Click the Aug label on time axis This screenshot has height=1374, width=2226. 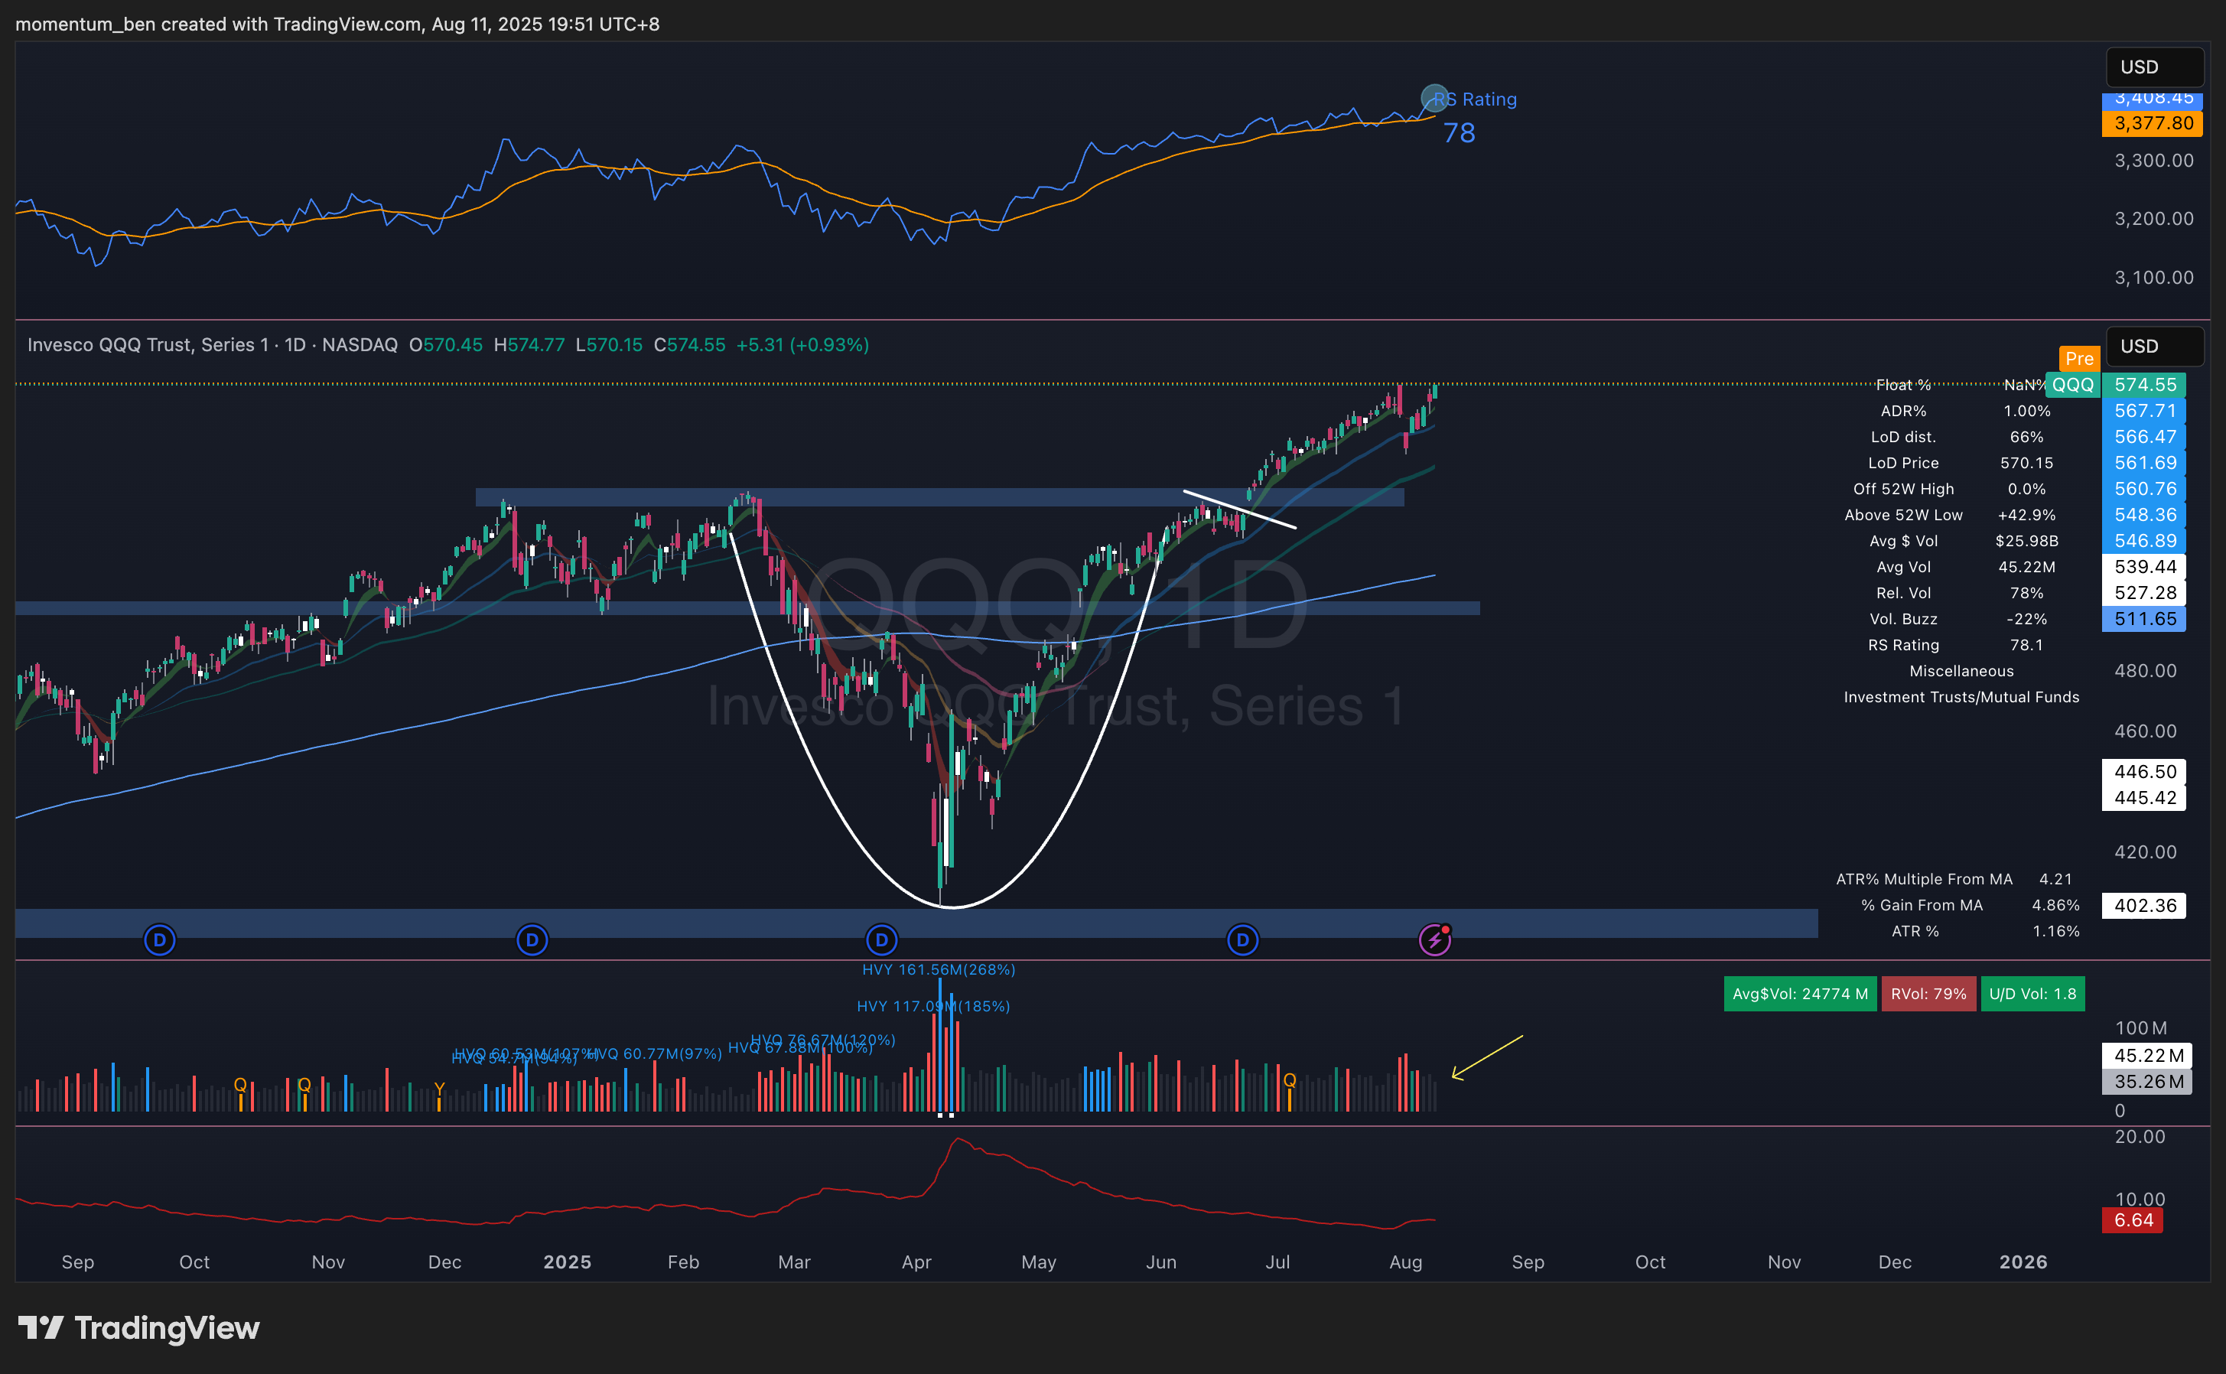(x=1405, y=1262)
